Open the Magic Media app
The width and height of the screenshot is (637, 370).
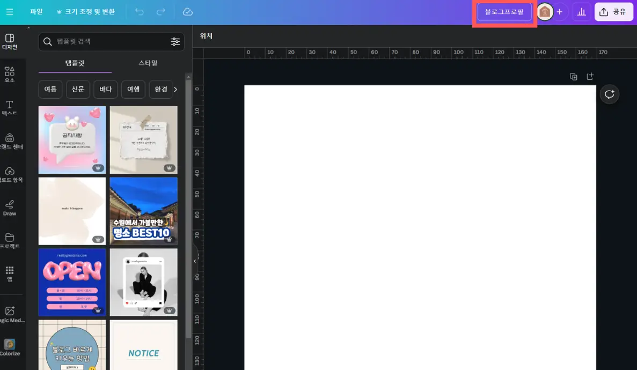click(11, 315)
